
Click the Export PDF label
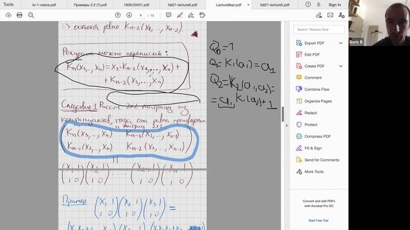(x=315, y=43)
